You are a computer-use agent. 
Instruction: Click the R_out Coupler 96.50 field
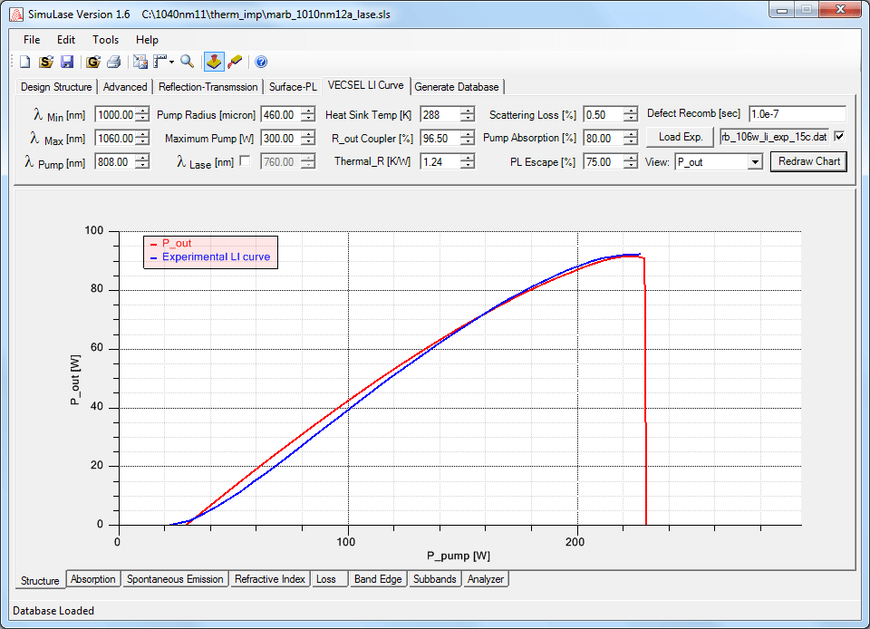[440, 138]
